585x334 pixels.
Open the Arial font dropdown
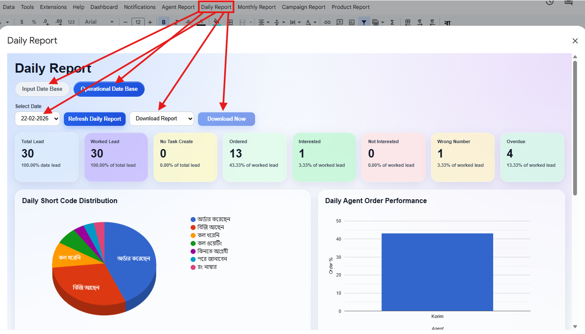click(x=99, y=22)
